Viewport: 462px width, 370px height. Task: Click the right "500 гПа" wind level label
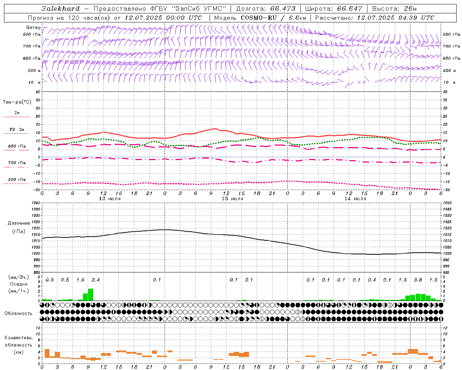pyautogui.click(x=452, y=34)
